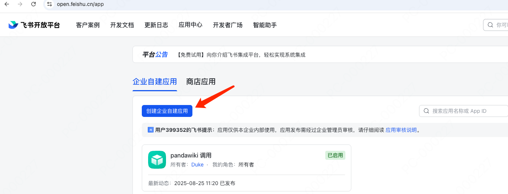Click the 最新动态 2025-08-25 11:20 已发布 text
This screenshot has height=194, width=508.
tap(192, 183)
